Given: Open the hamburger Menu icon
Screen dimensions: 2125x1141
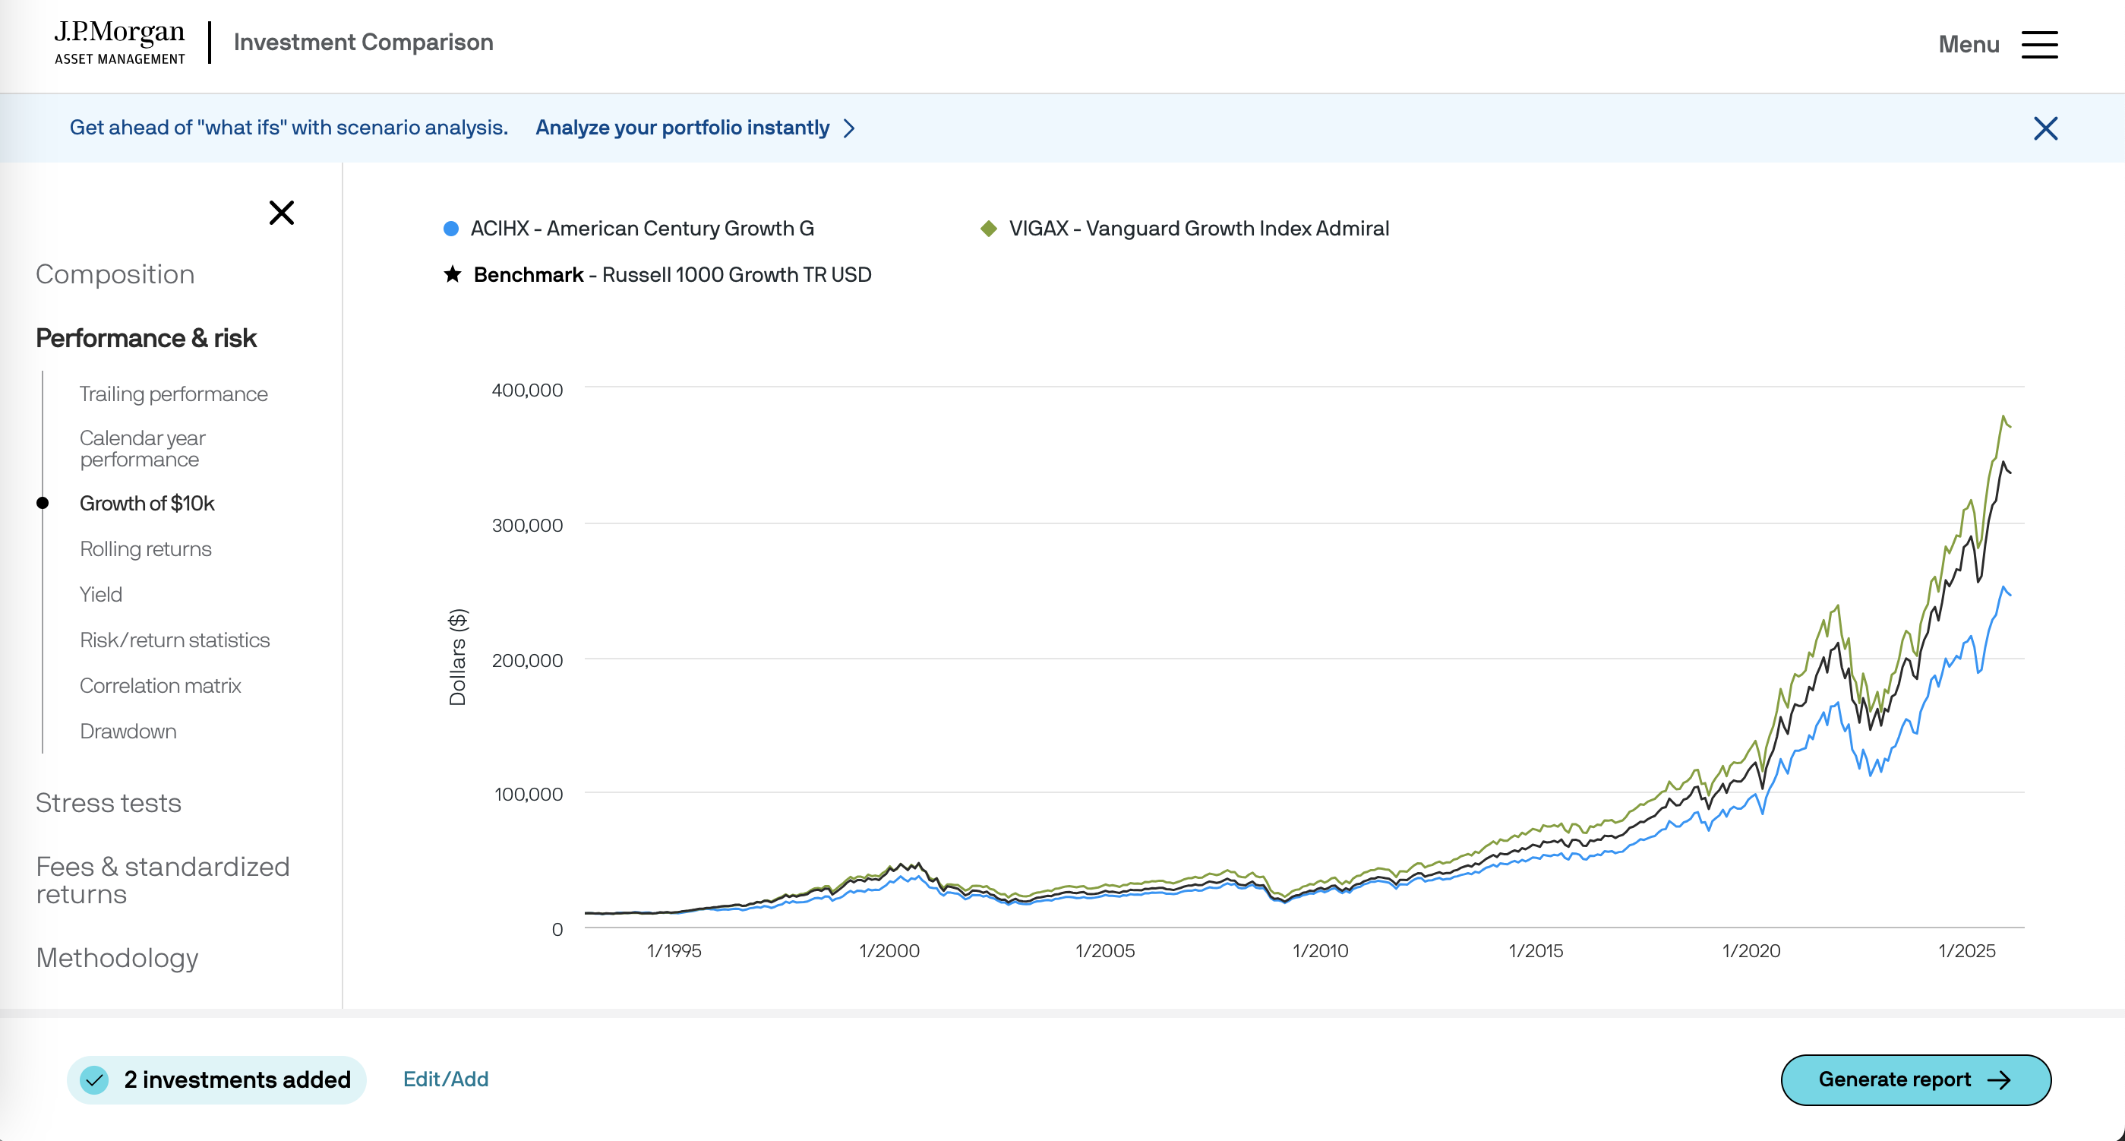Looking at the screenshot, I should (x=2038, y=45).
